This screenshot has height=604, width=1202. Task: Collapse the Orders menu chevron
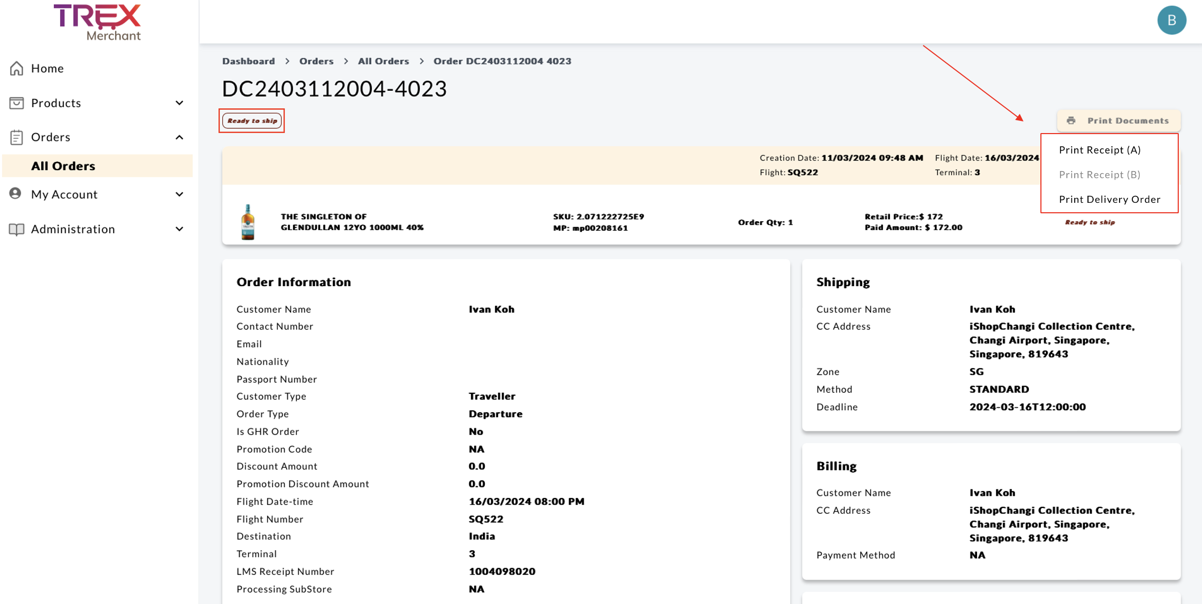click(180, 137)
